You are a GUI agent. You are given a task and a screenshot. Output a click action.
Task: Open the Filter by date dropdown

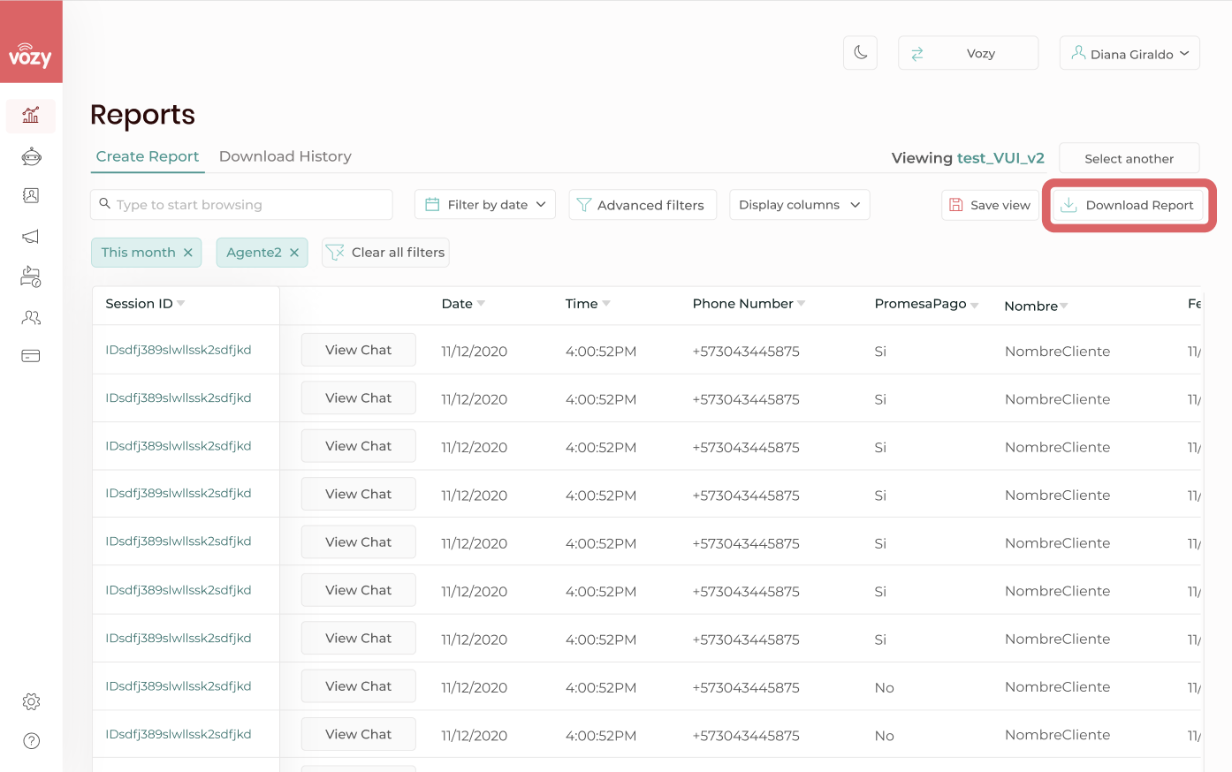485,204
